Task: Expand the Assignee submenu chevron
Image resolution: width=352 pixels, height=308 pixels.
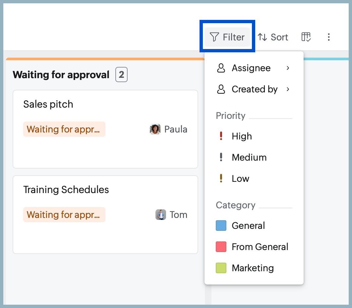Action: click(288, 68)
